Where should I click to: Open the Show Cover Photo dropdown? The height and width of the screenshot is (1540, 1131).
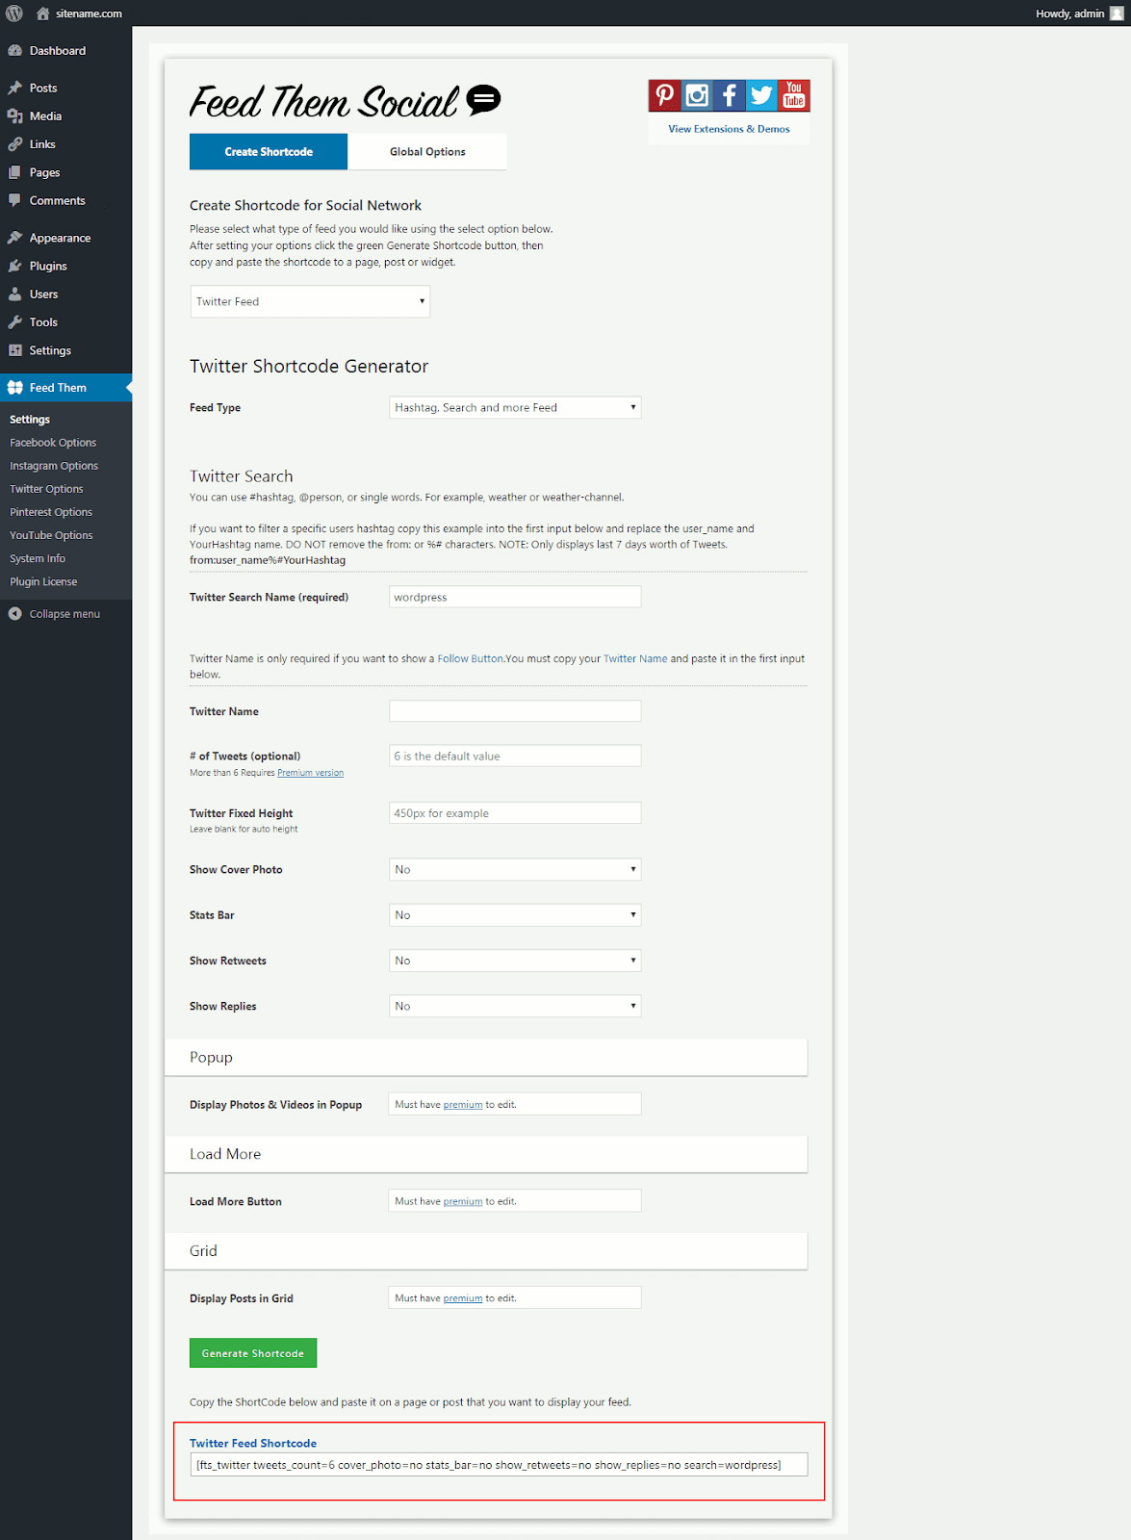coord(515,869)
